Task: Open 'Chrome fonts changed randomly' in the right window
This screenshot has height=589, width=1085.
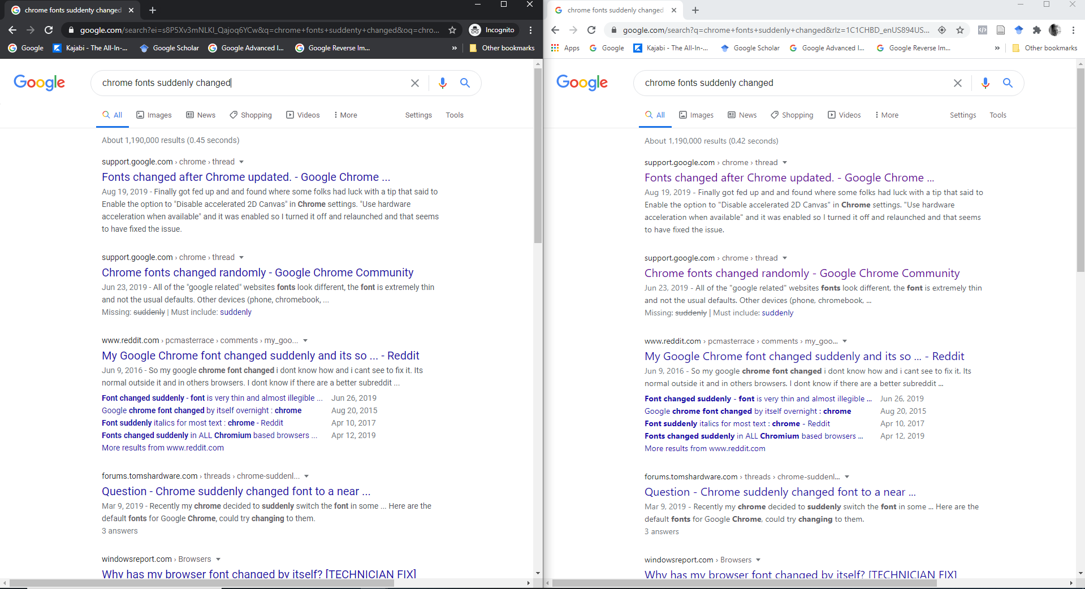Action: [802, 273]
